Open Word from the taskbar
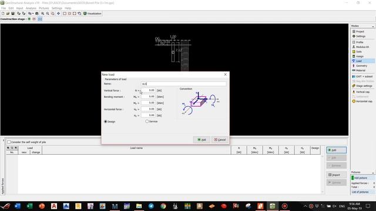This screenshot has height=211, width=376. click(x=18, y=206)
